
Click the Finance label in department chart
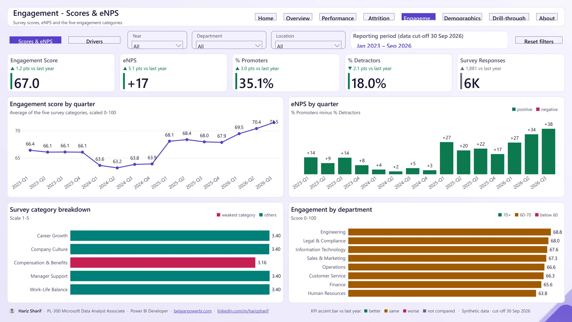click(338, 285)
